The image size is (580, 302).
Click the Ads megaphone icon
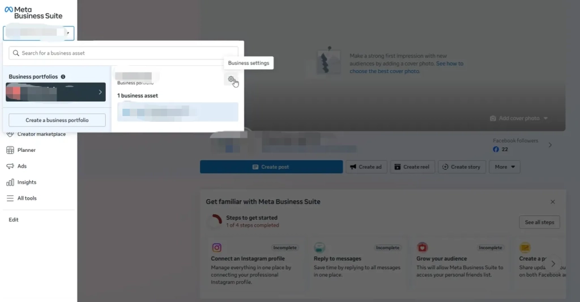tap(10, 166)
